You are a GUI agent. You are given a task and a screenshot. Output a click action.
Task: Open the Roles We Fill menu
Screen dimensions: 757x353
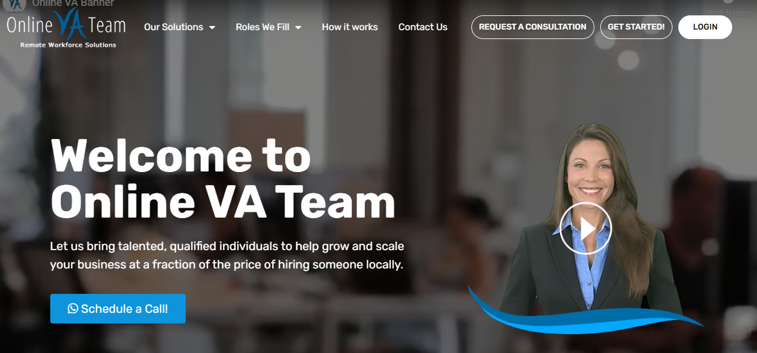tap(268, 27)
